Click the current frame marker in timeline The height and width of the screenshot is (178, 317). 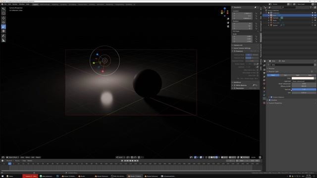click(10, 164)
